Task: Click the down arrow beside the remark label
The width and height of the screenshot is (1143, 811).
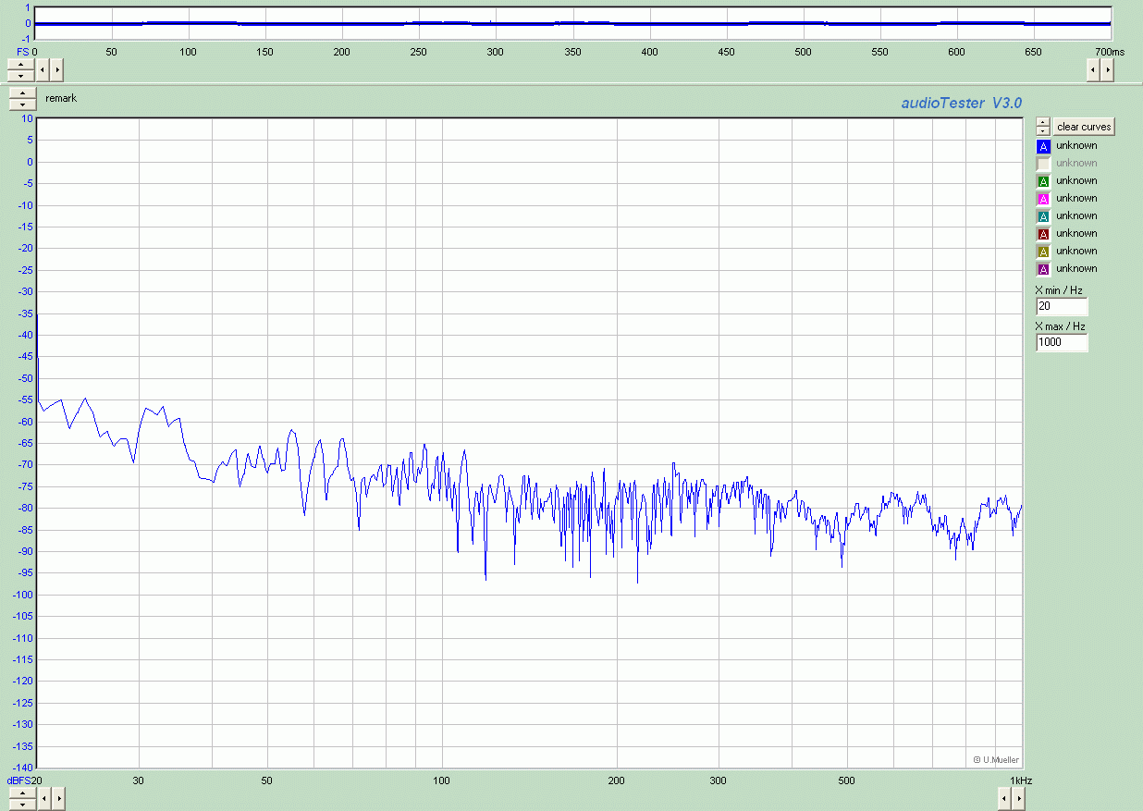Action: click(21, 104)
